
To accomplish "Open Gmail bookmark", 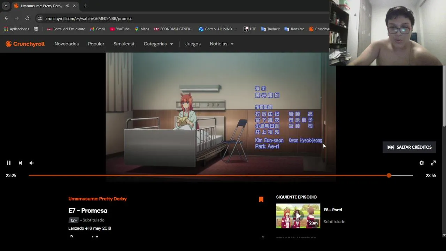I will (x=98, y=29).
